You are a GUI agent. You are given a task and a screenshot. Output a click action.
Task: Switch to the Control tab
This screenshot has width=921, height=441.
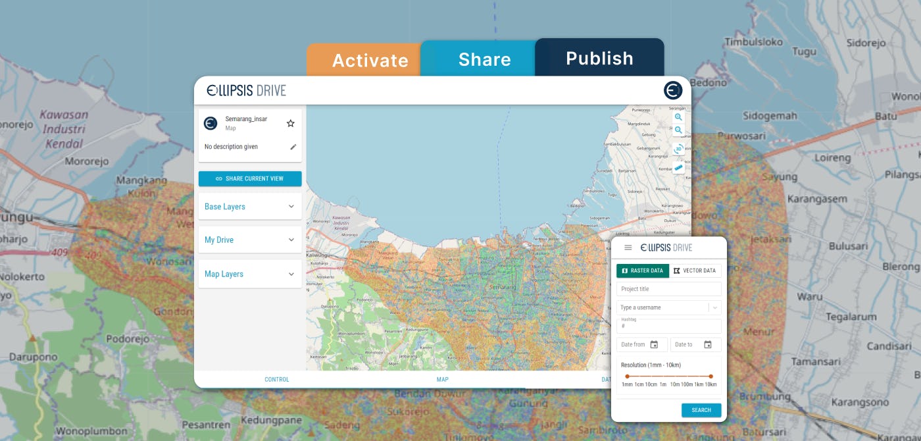click(277, 379)
